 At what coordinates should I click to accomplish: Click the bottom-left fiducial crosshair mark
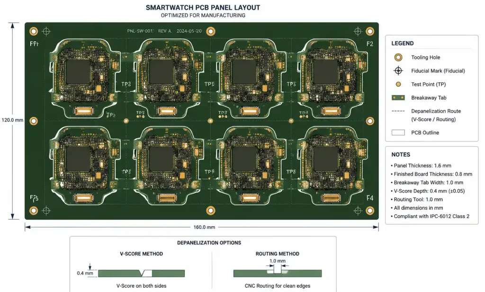click(x=46, y=211)
